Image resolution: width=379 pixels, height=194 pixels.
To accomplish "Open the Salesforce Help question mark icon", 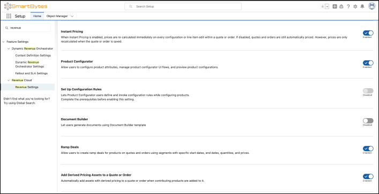I will [348, 6].
